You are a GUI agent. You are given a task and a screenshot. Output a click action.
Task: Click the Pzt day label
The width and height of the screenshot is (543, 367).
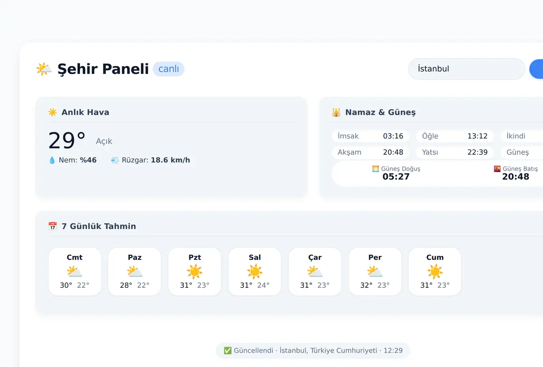pos(195,257)
